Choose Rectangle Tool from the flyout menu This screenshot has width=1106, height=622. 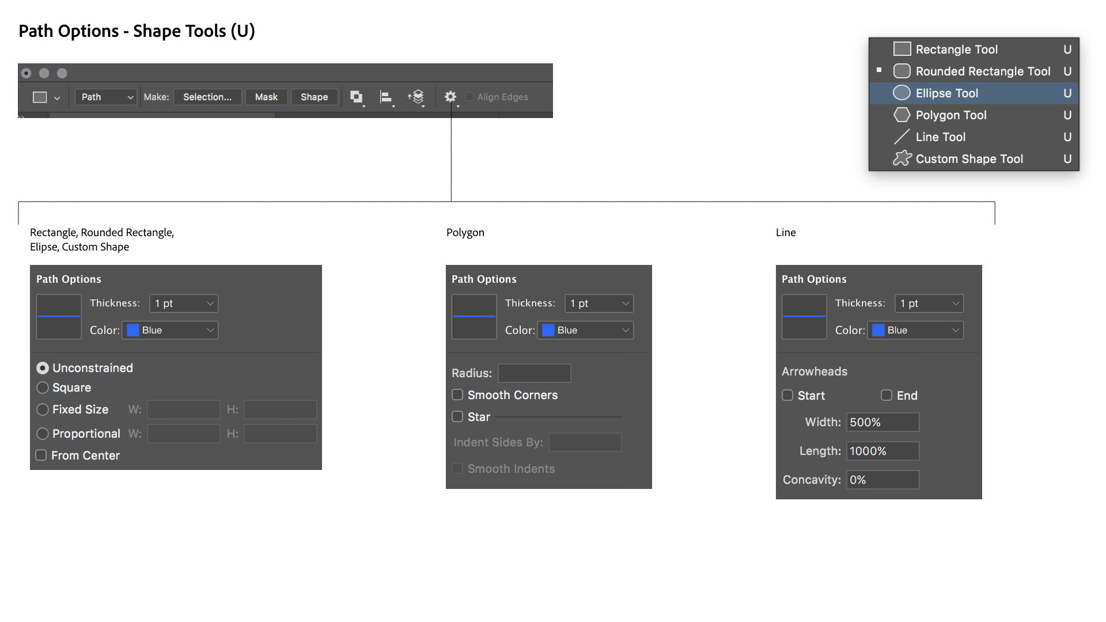[956, 50]
